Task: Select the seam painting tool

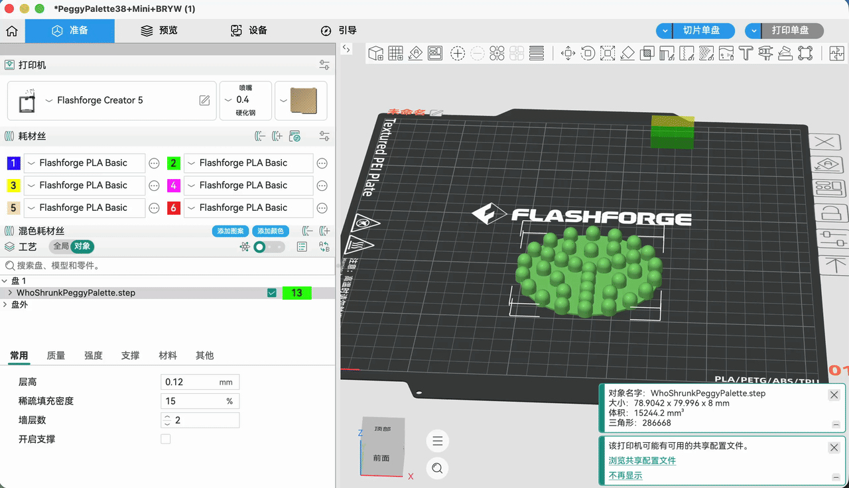Action: point(687,54)
